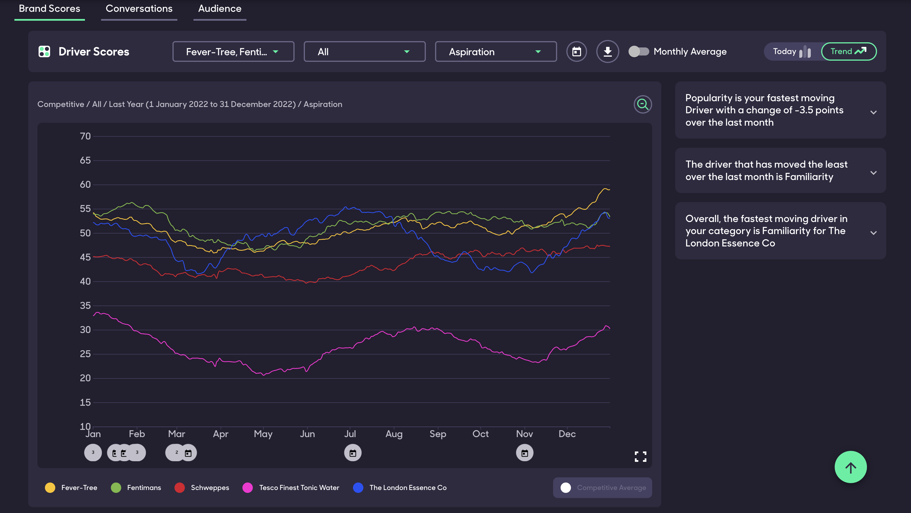Expand the Popularity fastest moving driver insight

pyautogui.click(x=873, y=112)
